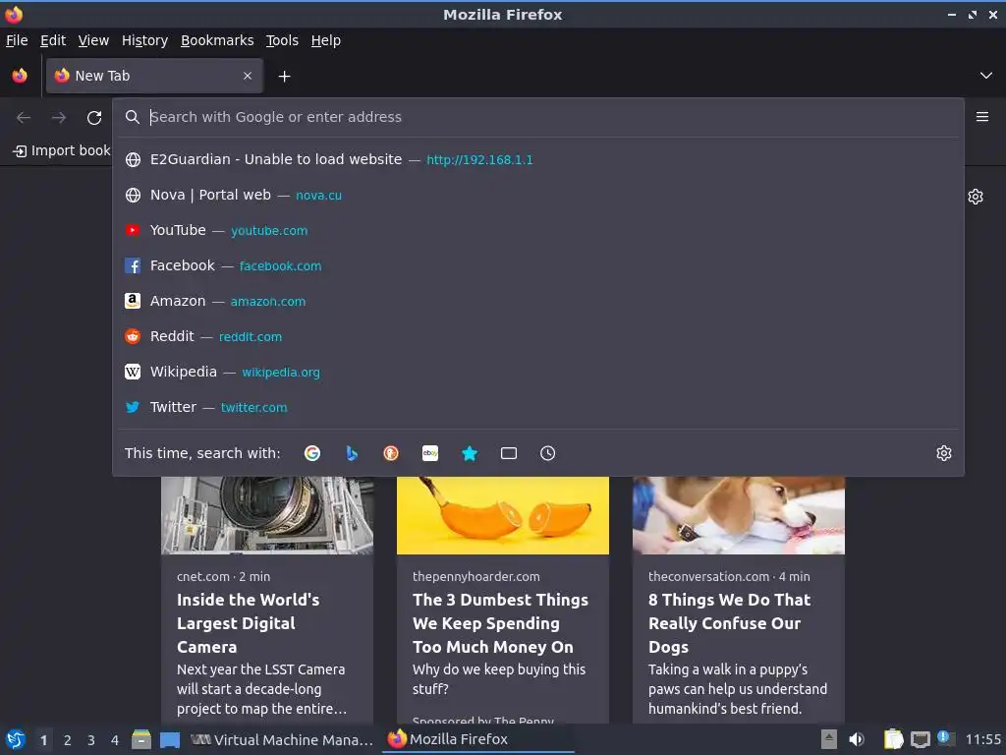The height and width of the screenshot is (755, 1006).
Task: Open Firefox View pinned icon
Action: [20, 76]
